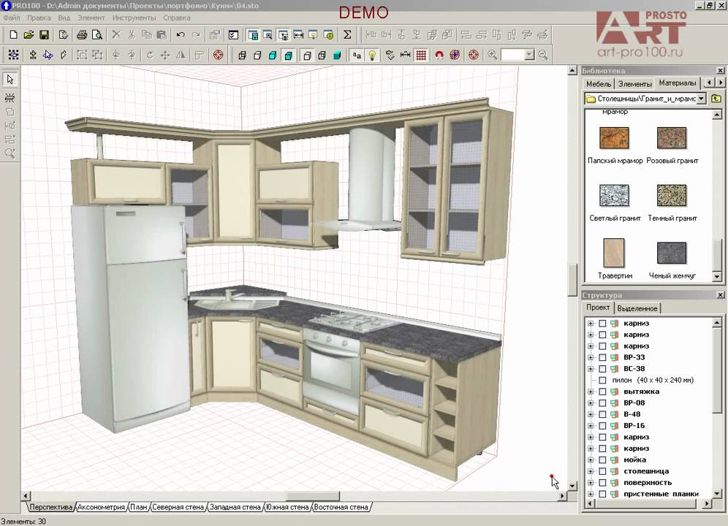Expand the ВС-38 tree node
The image size is (728, 526).
[x=591, y=369]
